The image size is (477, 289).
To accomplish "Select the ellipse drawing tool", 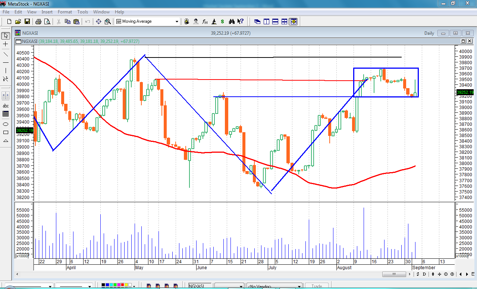I will 6,124.
